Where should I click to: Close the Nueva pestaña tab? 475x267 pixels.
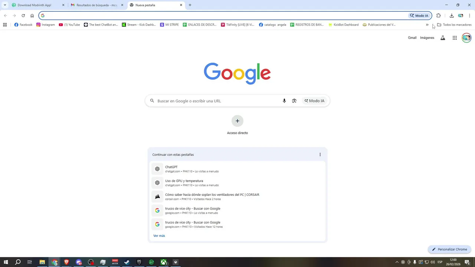181,5
